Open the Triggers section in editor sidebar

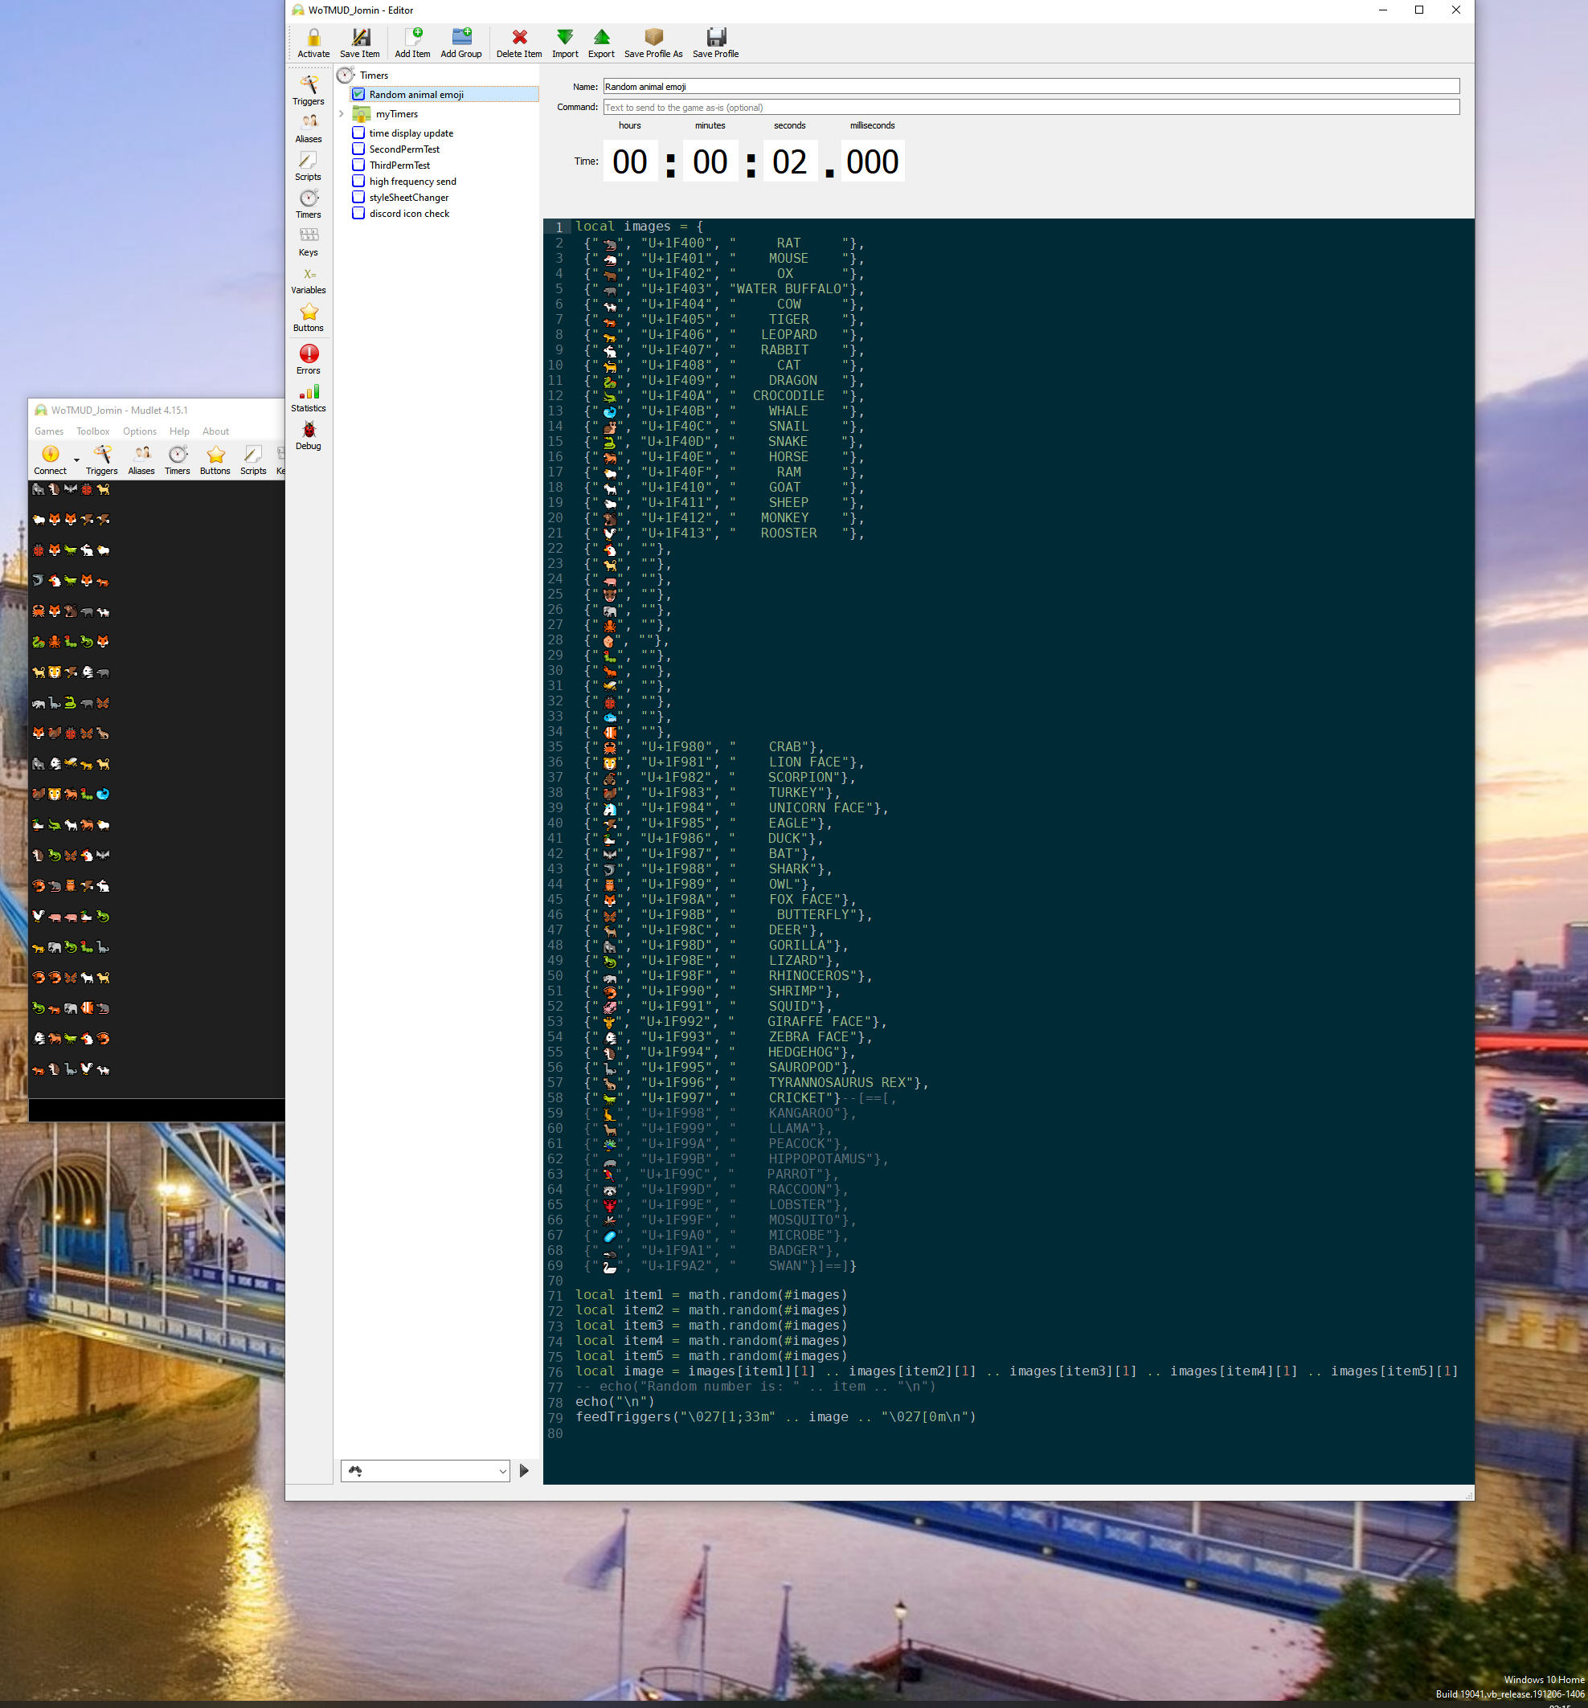coord(308,90)
